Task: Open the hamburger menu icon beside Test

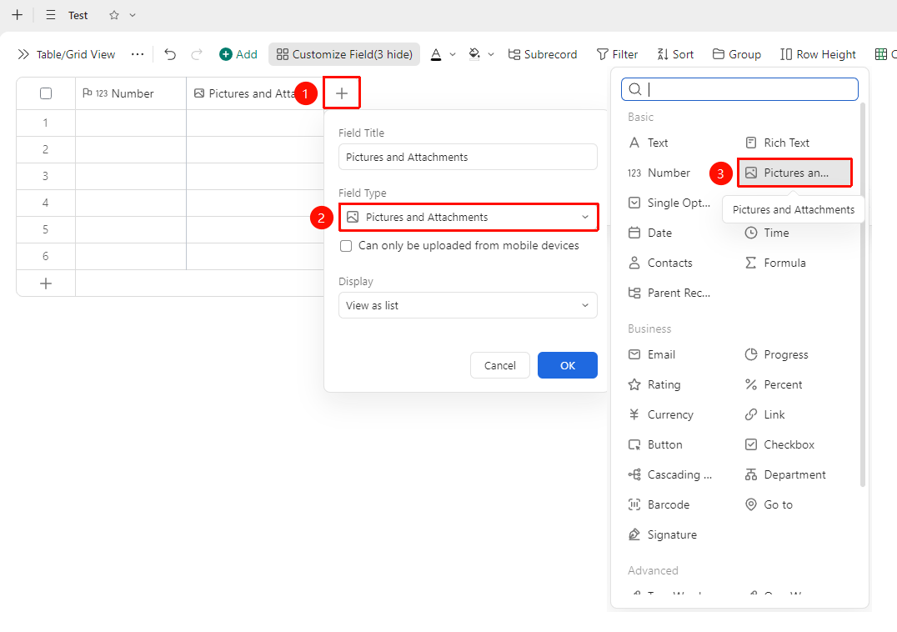Action: pos(51,16)
